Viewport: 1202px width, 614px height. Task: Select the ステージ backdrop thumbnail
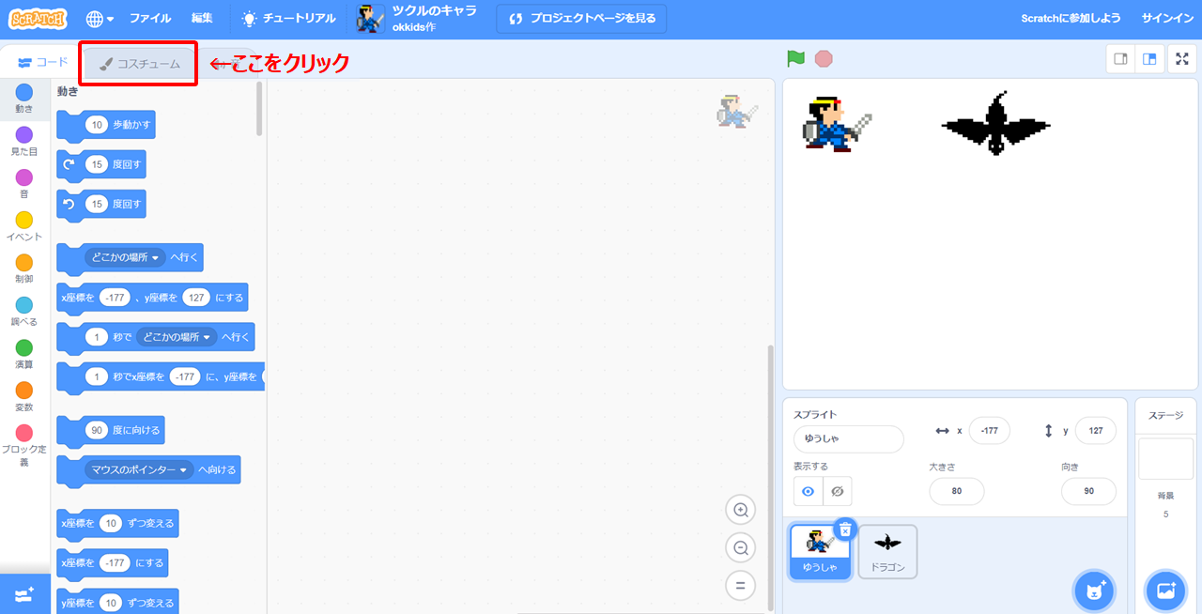click(1165, 459)
